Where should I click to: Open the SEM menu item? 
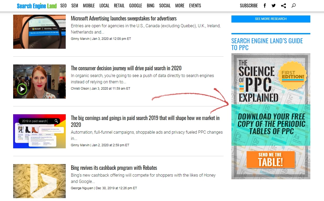click(x=75, y=6)
